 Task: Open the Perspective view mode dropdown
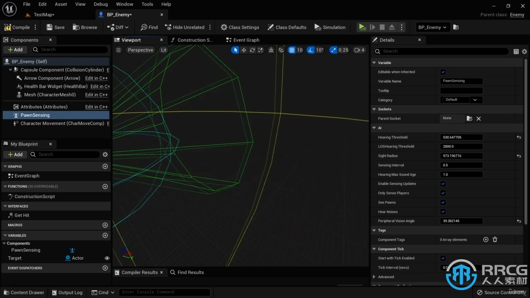[x=140, y=50]
